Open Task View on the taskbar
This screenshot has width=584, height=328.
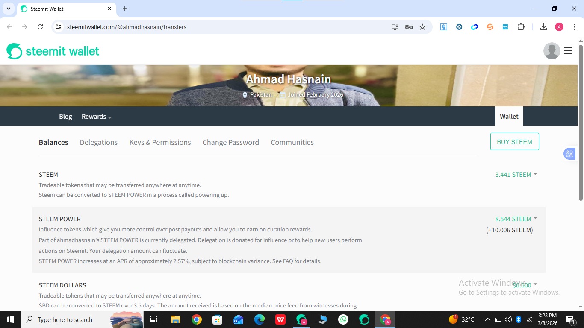click(154, 319)
